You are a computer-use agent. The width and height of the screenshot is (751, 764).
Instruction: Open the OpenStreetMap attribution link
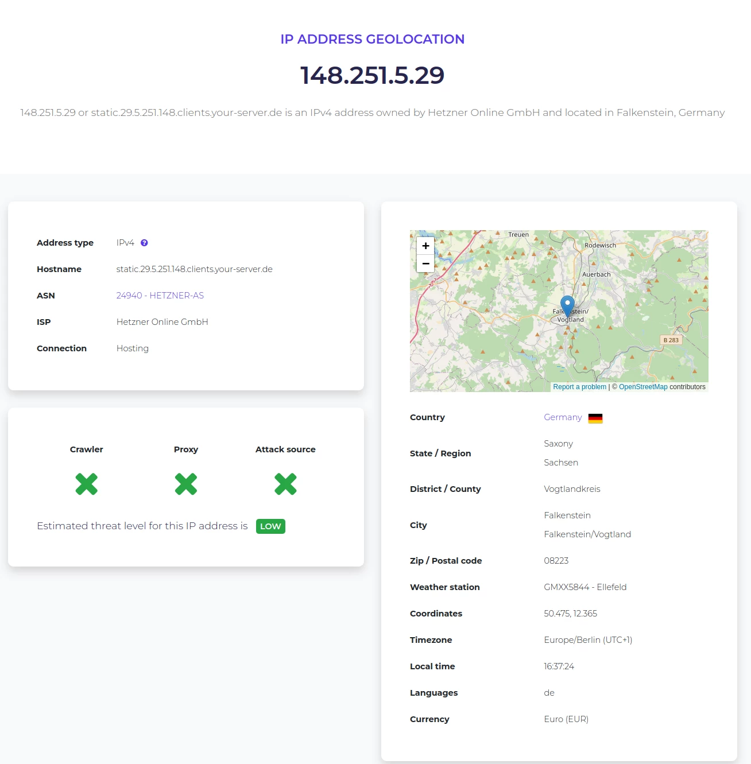click(643, 387)
